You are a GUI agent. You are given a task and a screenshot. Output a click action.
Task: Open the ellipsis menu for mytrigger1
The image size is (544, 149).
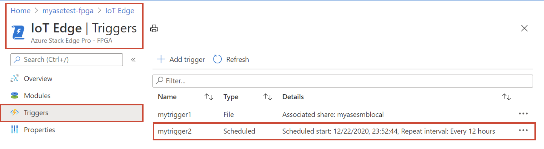(x=523, y=114)
